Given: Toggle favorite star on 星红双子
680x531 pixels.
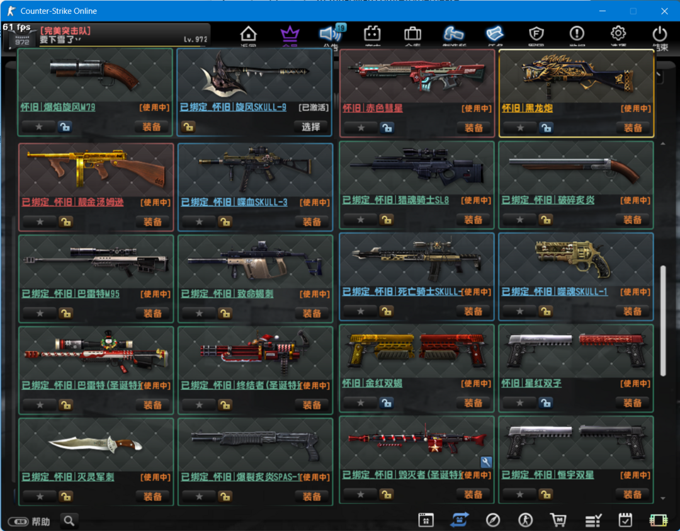Looking at the screenshot, I should click(520, 403).
